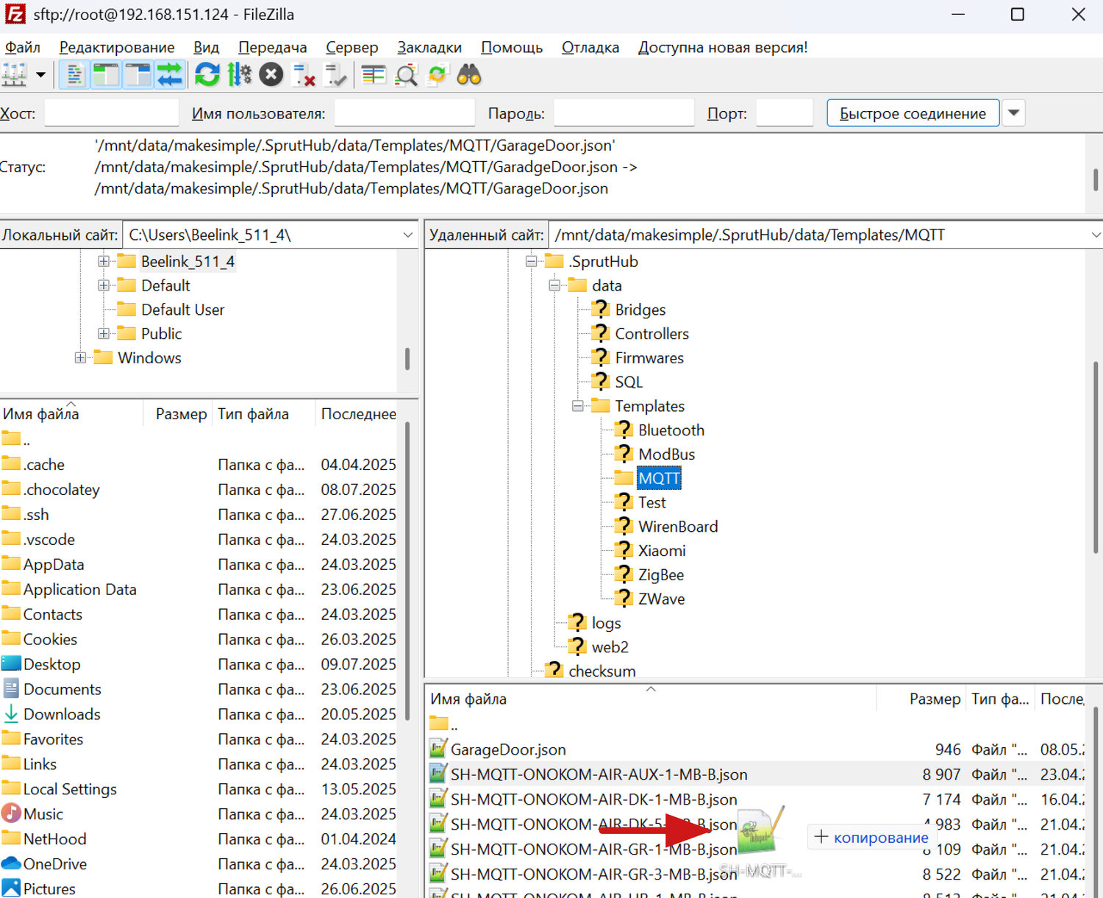This screenshot has width=1103, height=898.
Task: Toggle the remote directory tree display
Action: [138, 75]
